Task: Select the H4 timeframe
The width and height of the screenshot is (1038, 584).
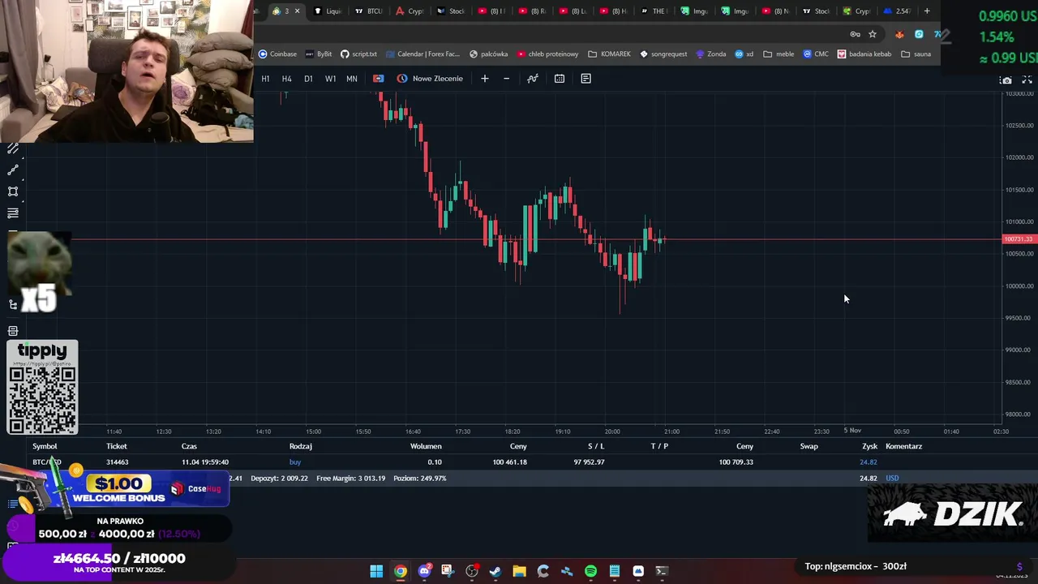Action: coord(286,79)
